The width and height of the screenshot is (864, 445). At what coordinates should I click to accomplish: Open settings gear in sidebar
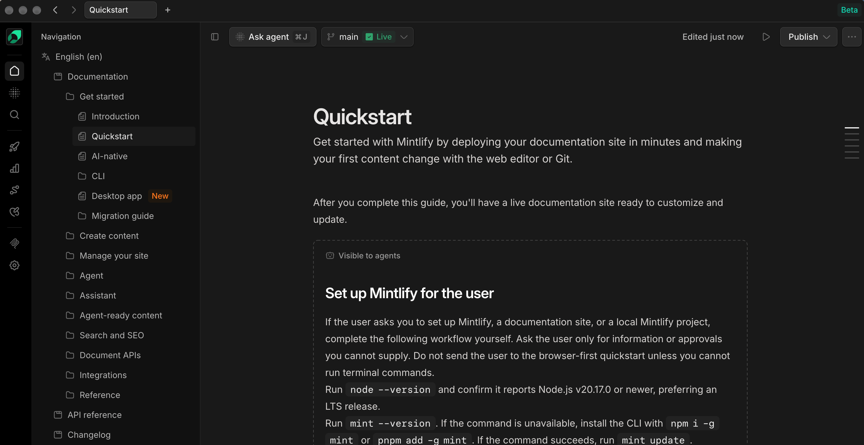[14, 265]
